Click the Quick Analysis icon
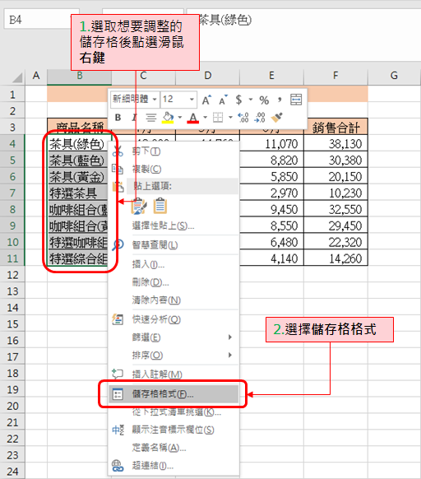 pyautogui.click(x=118, y=319)
